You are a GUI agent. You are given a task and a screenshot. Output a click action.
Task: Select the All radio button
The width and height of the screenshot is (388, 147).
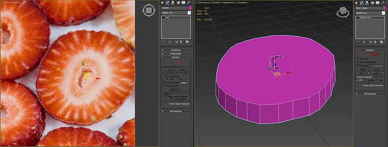pos(178,79)
